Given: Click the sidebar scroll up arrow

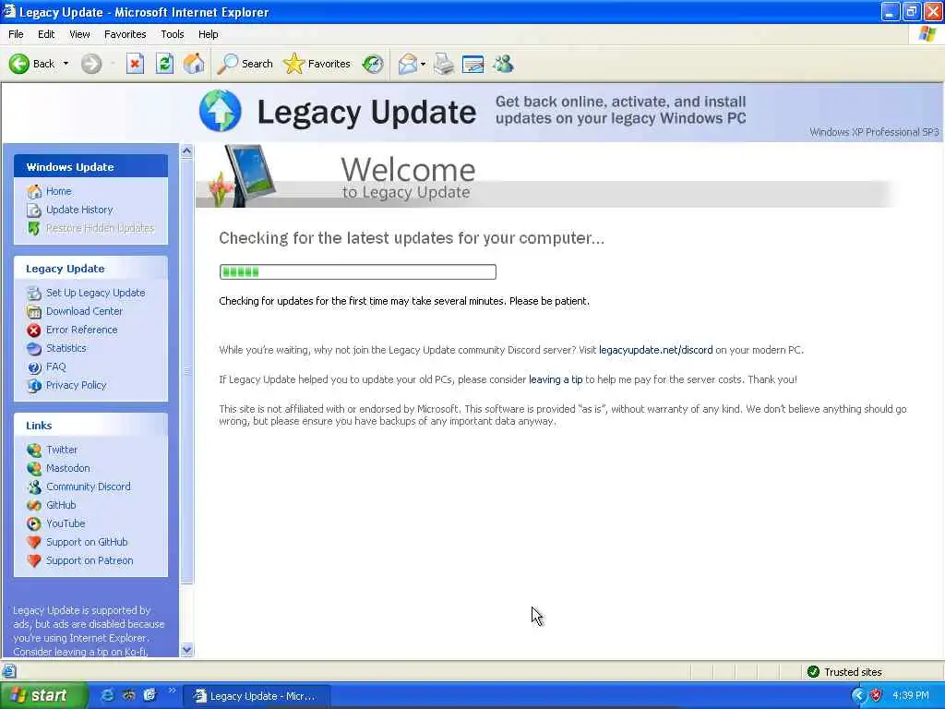Looking at the screenshot, I should tap(186, 151).
